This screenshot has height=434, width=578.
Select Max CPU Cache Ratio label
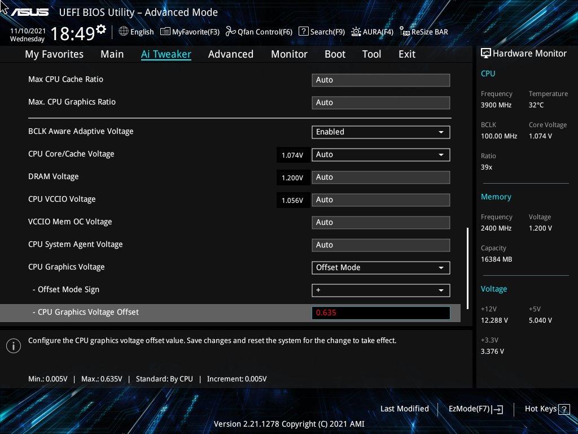pos(65,79)
